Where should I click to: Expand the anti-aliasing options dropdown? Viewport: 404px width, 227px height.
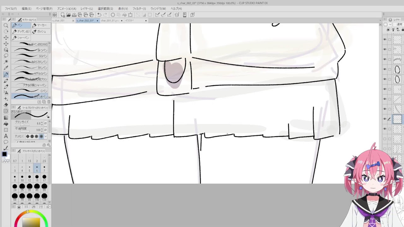click(x=45, y=136)
